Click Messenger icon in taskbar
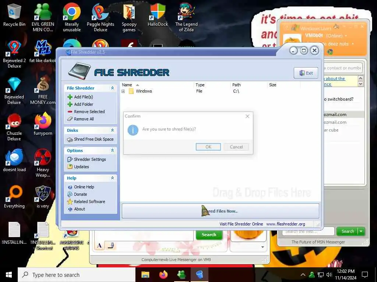 (181, 275)
